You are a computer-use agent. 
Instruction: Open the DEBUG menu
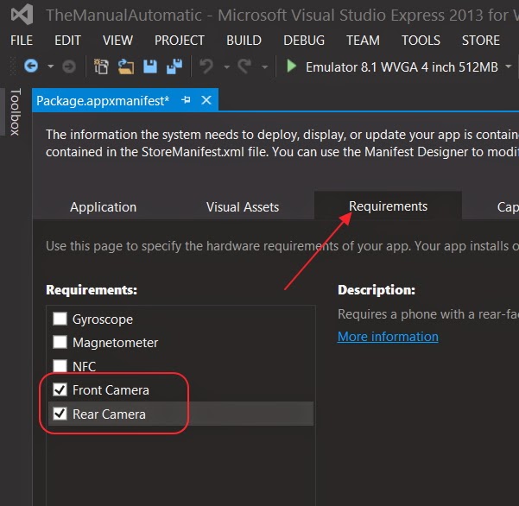point(304,41)
